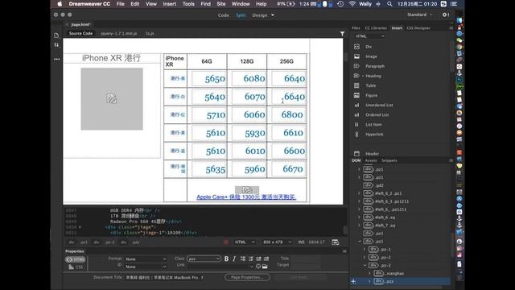The width and height of the screenshot is (515, 290).
Task: Insert a Table element
Action: coord(370,85)
